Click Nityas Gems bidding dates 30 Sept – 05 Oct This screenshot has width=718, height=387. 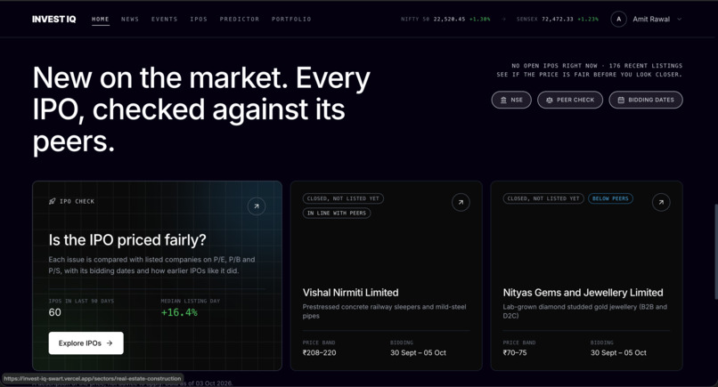(x=618, y=352)
